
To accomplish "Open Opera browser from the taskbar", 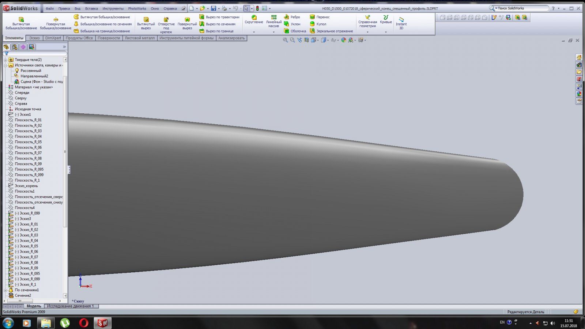I will (x=84, y=323).
